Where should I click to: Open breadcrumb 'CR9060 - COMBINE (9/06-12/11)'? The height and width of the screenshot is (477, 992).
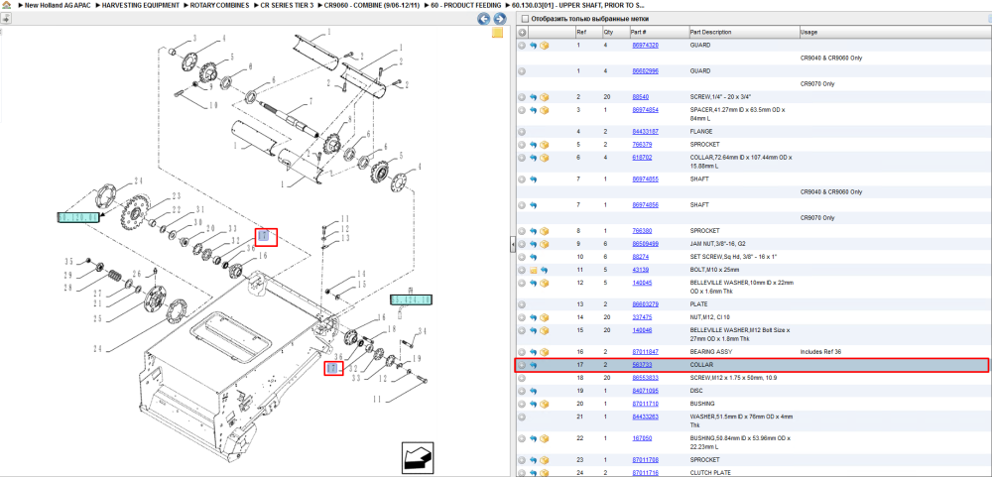pyautogui.click(x=372, y=5)
